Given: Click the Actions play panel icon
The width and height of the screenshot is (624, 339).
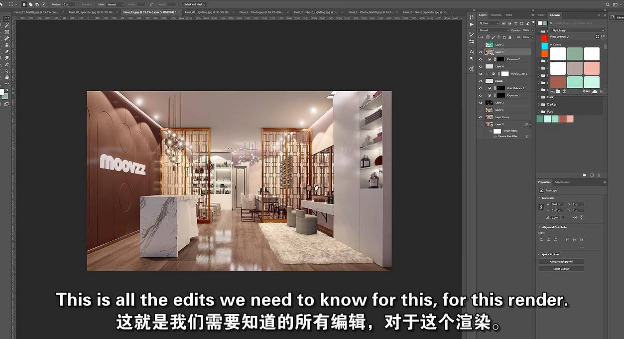Looking at the screenshot, I should click(472, 24).
